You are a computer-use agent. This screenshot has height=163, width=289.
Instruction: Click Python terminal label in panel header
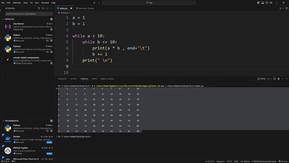(261, 79)
